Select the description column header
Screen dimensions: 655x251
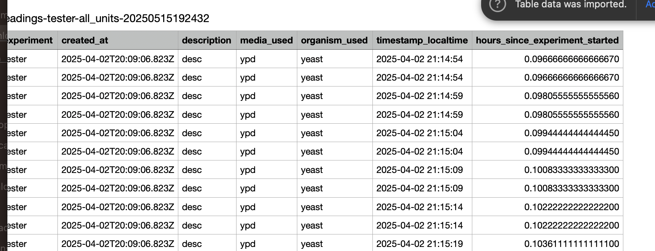207,40
